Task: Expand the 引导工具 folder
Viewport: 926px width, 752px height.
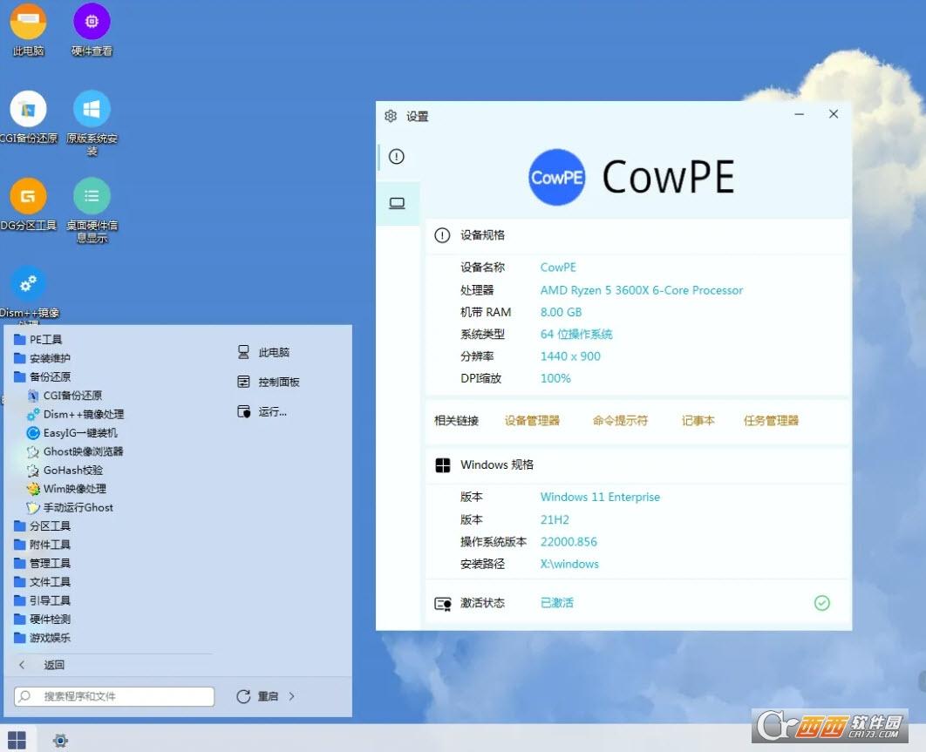Action: 42,600
